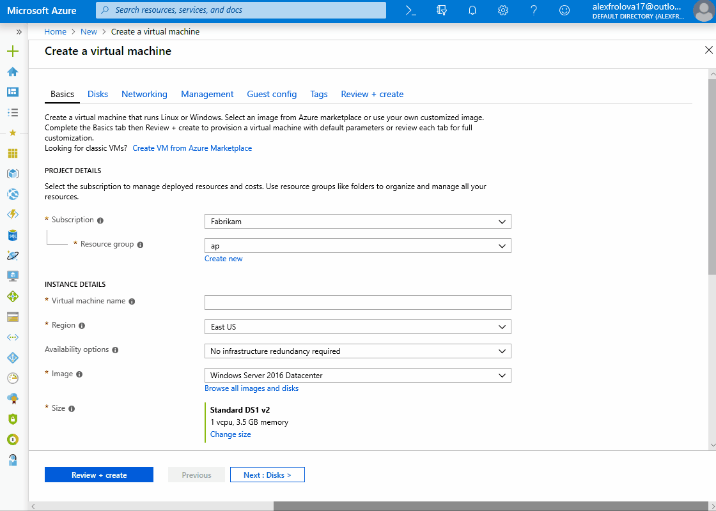
Task: Open Azure Cosmos DB planet icon
Action: pyautogui.click(x=13, y=256)
